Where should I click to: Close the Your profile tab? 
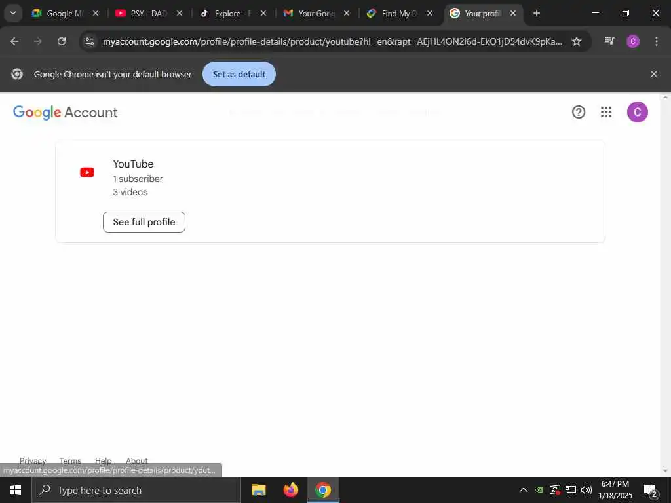513,13
